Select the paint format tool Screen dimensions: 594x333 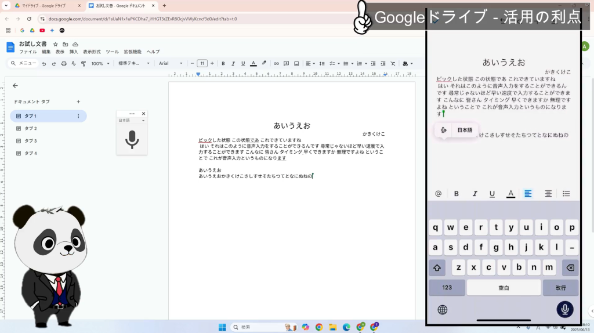point(84,64)
